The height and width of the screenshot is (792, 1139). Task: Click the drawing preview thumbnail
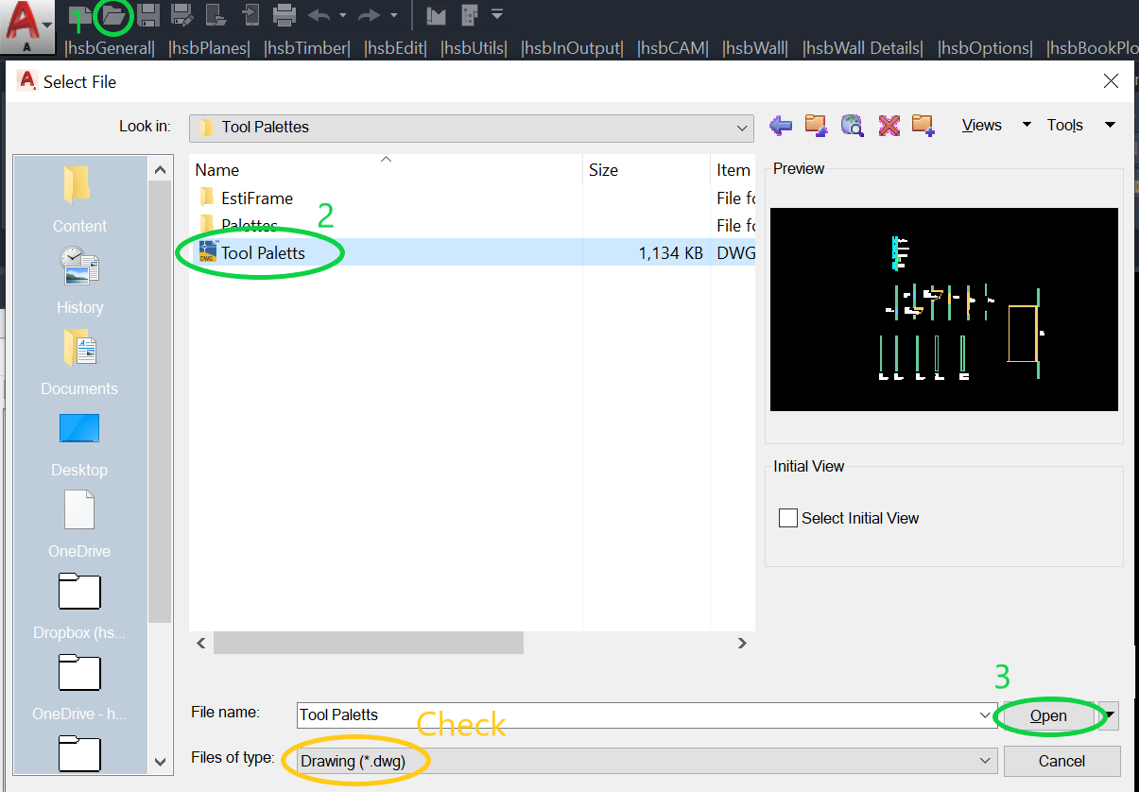944,309
